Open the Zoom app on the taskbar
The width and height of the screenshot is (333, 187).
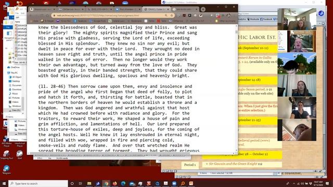(x=174, y=183)
